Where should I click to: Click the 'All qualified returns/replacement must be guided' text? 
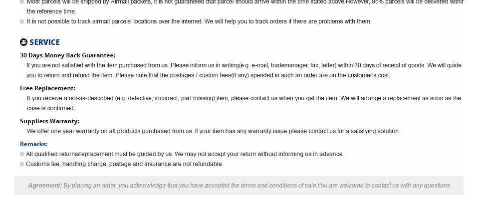click(185, 154)
